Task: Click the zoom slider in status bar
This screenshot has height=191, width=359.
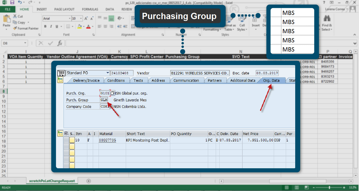Action: [329, 188]
